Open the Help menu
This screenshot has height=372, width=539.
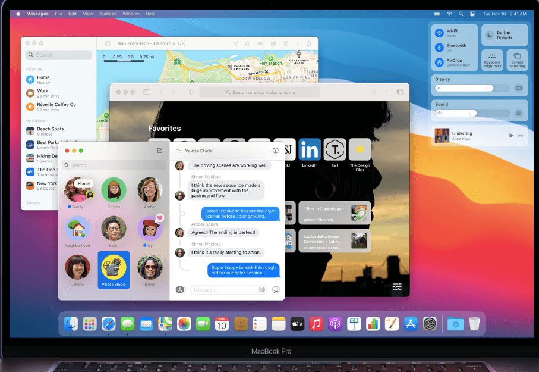pos(150,14)
